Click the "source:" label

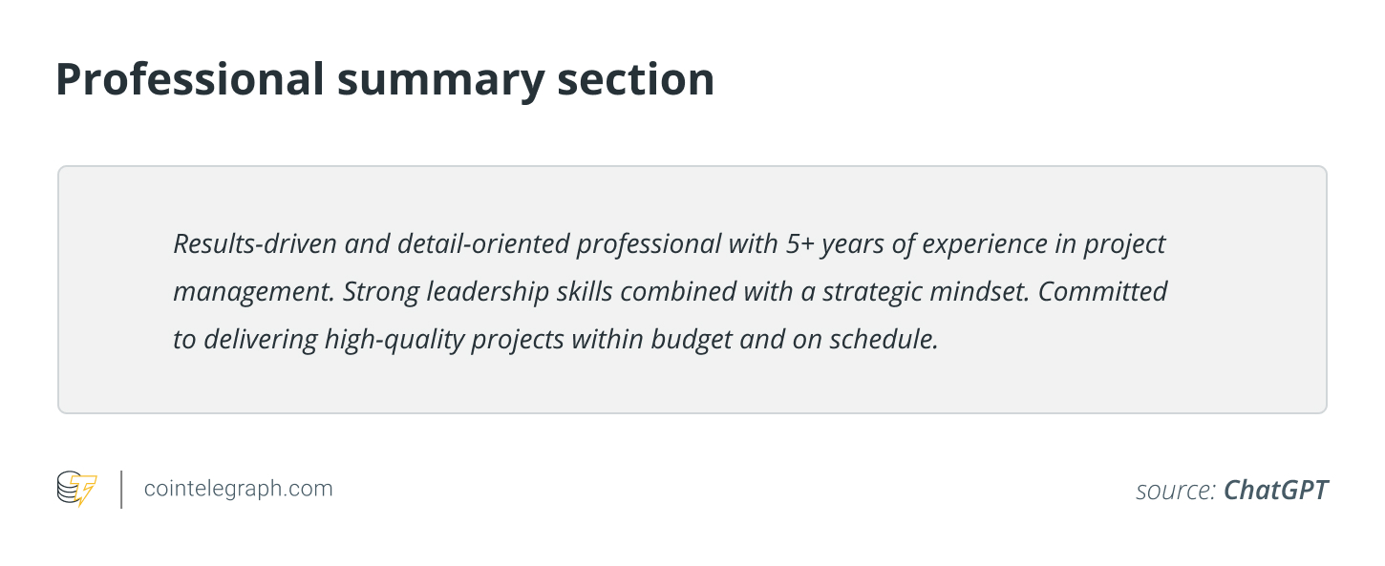click(1175, 491)
